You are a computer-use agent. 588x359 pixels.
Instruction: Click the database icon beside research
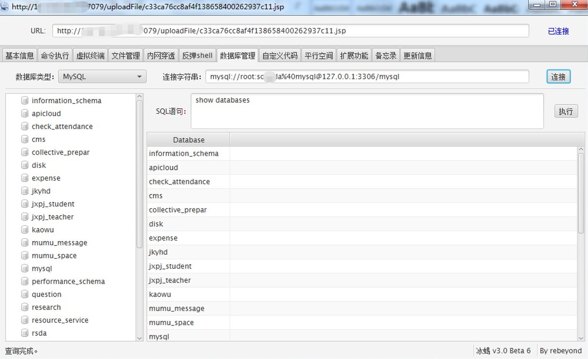pyautogui.click(x=25, y=307)
